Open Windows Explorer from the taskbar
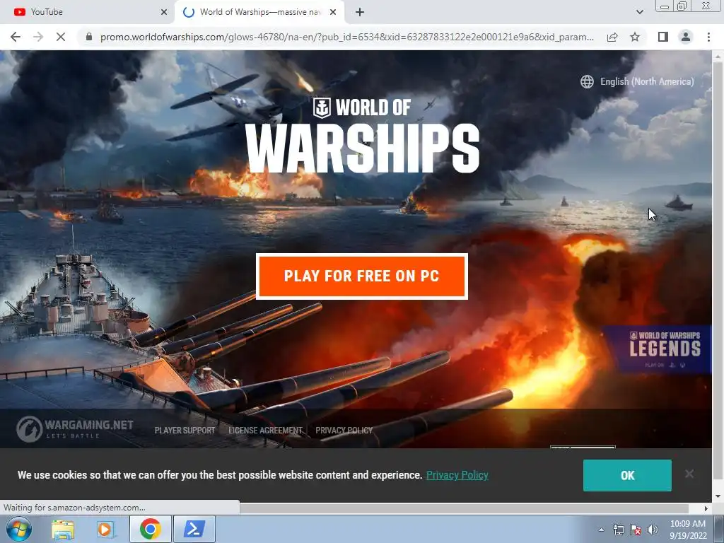The height and width of the screenshot is (543, 724). coord(63,529)
